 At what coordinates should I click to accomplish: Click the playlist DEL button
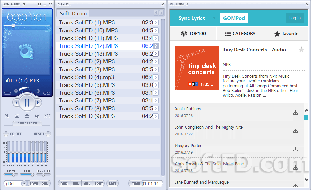[x=76, y=184]
